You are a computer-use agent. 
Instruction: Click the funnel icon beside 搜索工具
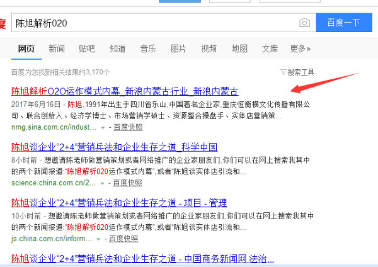tap(283, 72)
